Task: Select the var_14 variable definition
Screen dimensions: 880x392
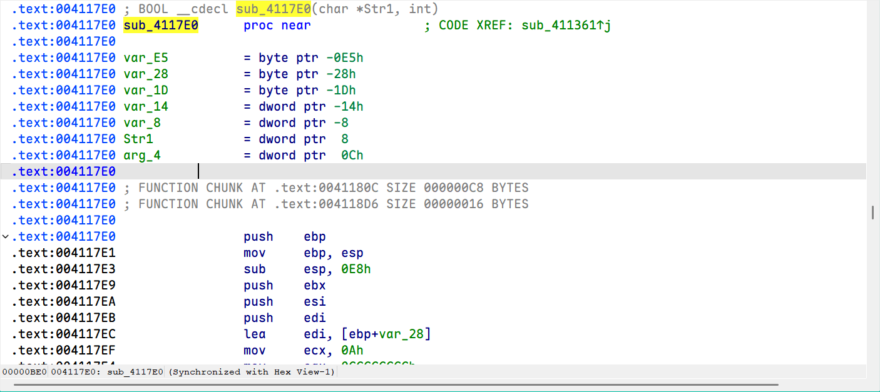Action: click(x=146, y=107)
